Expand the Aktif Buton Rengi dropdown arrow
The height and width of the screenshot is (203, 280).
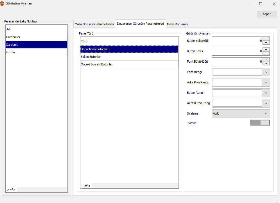click(x=266, y=103)
